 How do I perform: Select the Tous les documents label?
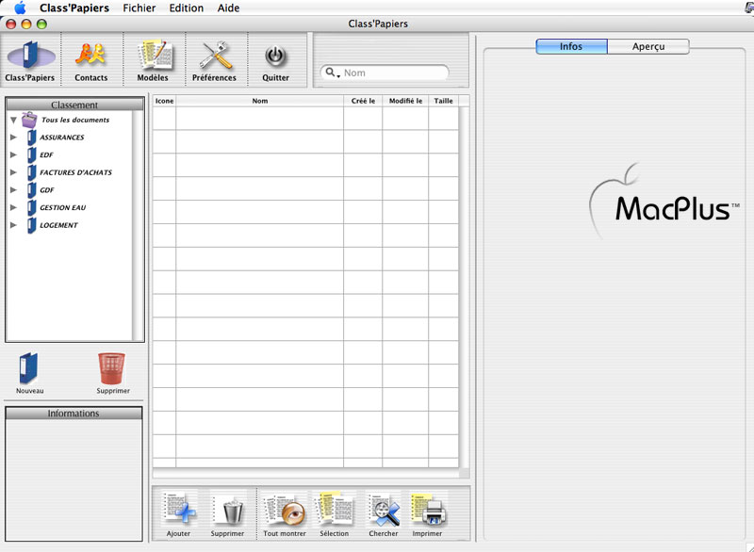[x=75, y=120]
